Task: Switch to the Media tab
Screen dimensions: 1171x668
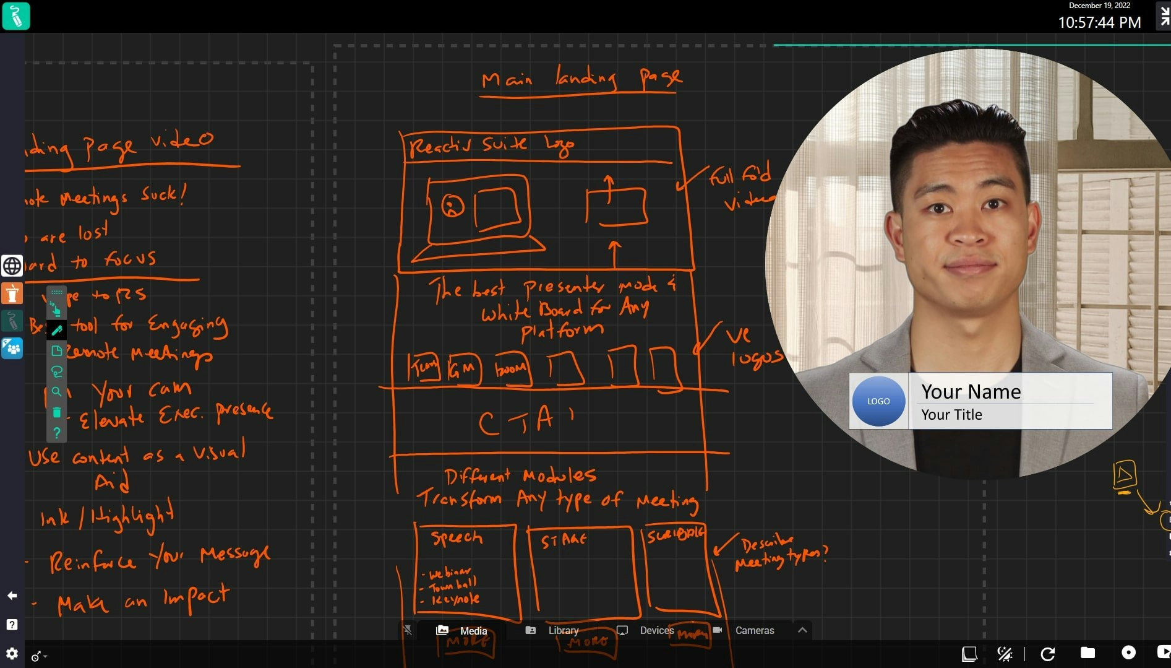Action: point(461,630)
